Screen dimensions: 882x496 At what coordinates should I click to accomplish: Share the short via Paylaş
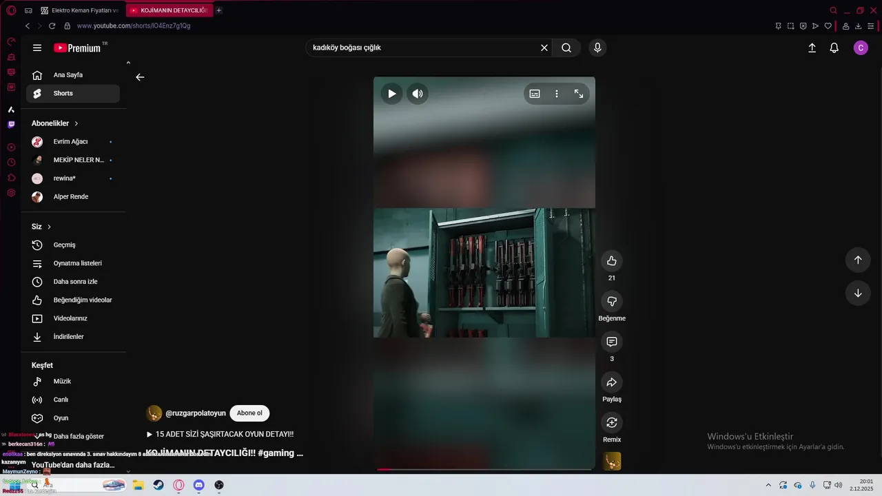611,382
